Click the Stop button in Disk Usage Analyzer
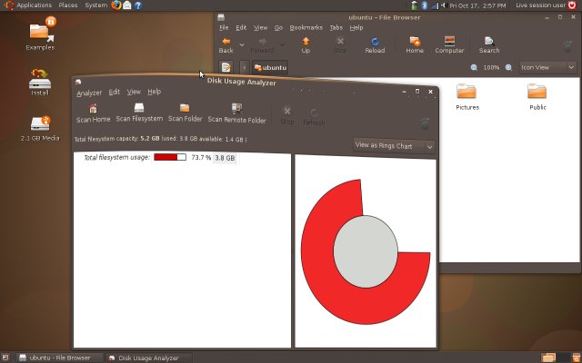Screen dimensions: 582x363 tap(287, 115)
